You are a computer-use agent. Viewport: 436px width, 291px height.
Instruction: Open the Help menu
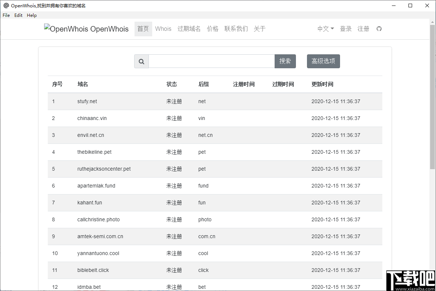click(x=32, y=15)
